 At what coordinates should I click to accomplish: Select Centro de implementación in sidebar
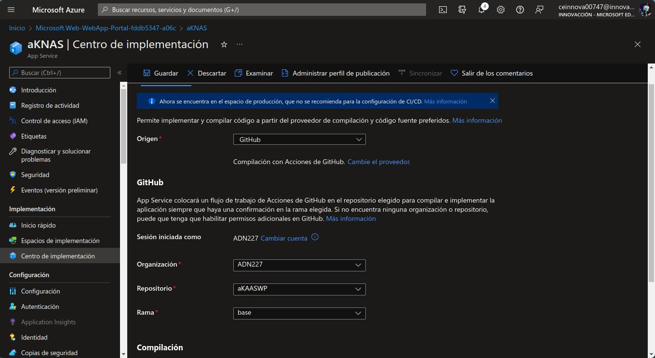pos(60,256)
